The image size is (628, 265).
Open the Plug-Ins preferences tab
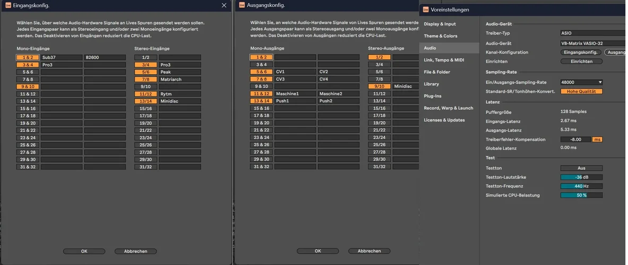click(x=433, y=96)
